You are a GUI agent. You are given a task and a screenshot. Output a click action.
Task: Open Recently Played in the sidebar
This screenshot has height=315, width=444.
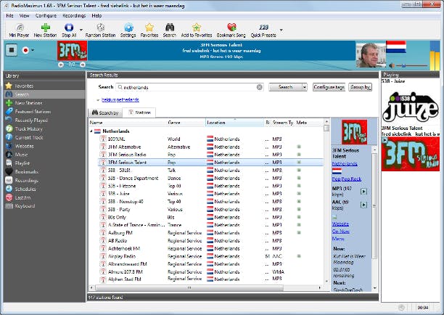click(x=31, y=120)
